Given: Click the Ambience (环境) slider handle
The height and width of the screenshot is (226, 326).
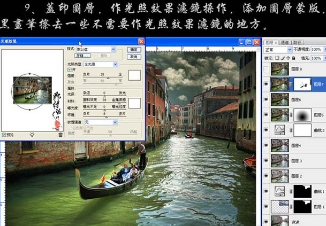Looking at the screenshot, I should 106,117.
